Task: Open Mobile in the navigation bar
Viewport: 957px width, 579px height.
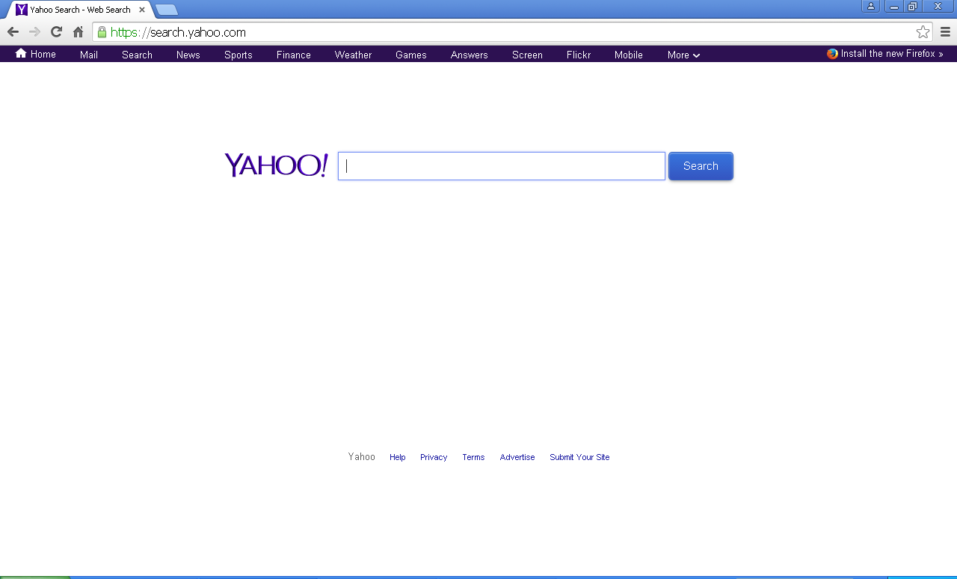Action: click(x=629, y=55)
